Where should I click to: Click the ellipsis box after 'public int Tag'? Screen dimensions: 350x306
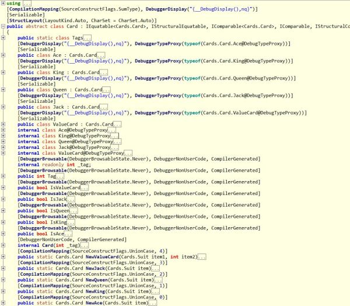(60, 176)
